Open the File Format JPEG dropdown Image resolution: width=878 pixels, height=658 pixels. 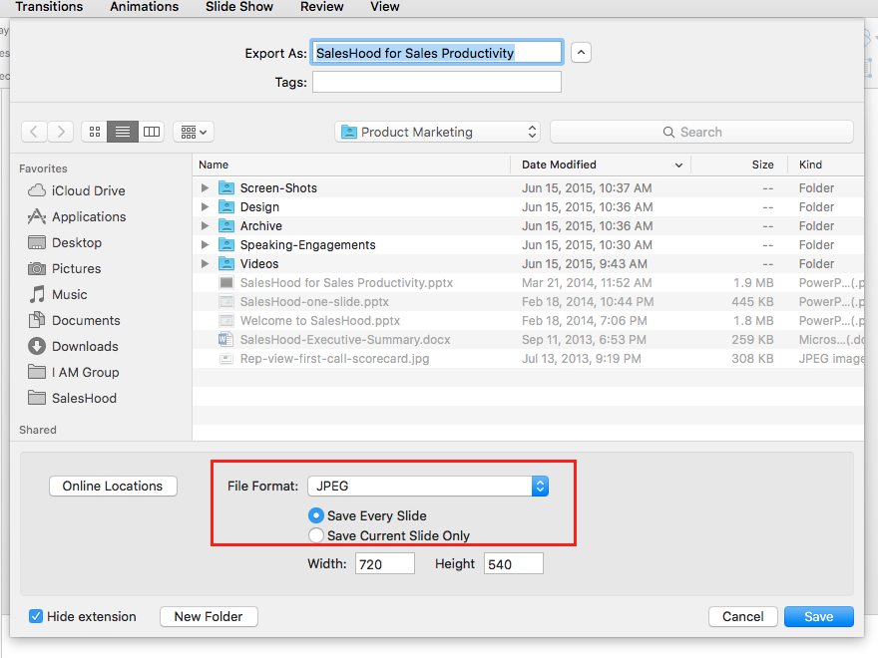[x=428, y=486]
